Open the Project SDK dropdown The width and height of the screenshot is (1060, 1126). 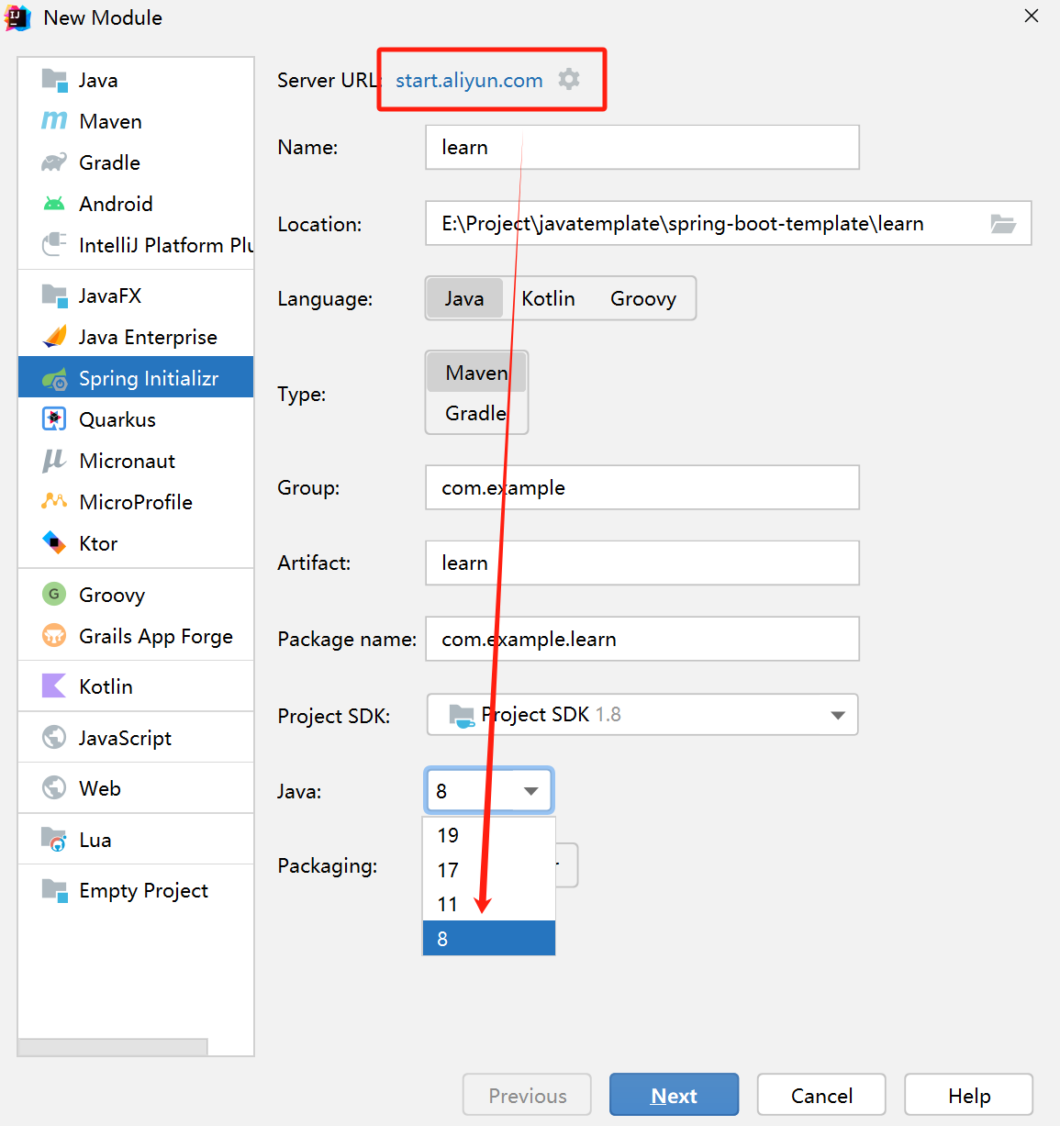tap(642, 715)
